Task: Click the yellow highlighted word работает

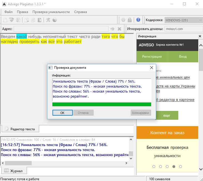Action: (x=73, y=42)
